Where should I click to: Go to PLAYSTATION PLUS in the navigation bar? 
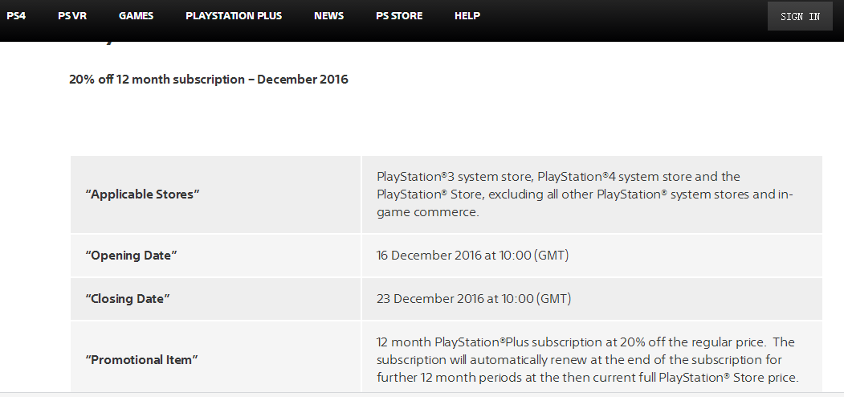point(234,16)
